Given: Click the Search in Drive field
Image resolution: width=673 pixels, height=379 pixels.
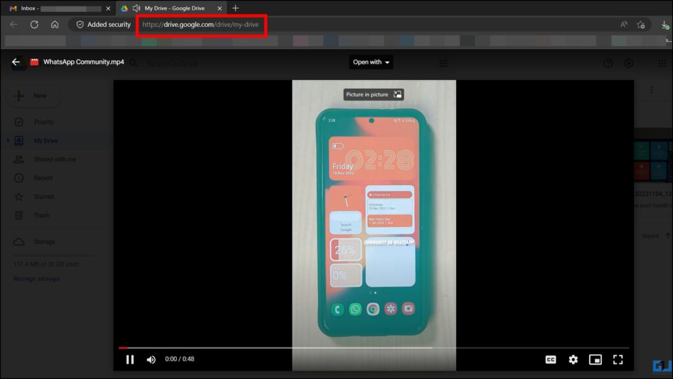Looking at the screenshot, I should point(172,64).
